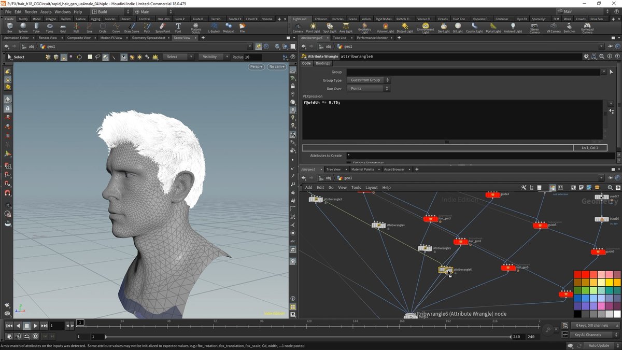The image size is (622, 350).
Task: Open the Assets menu
Action: click(x=46, y=11)
